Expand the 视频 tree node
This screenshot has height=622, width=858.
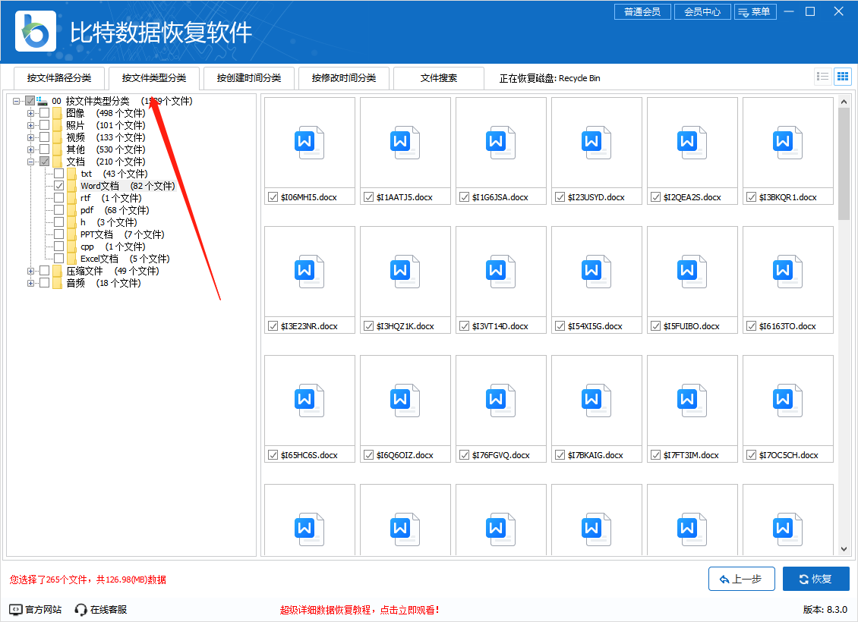pyautogui.click(x=30, y=137)
